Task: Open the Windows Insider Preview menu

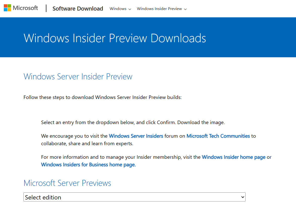Action: tap(159, 9)
